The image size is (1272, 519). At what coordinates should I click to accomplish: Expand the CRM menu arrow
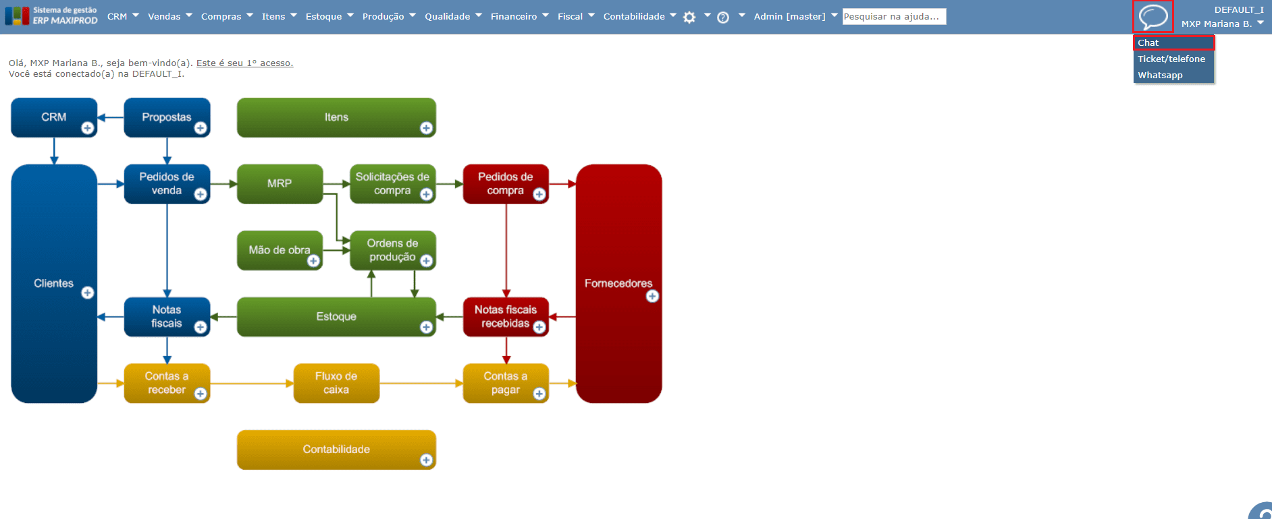(x=136, y=15)
